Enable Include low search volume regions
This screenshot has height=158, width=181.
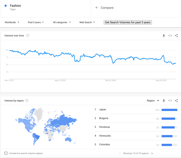point(6,153)
